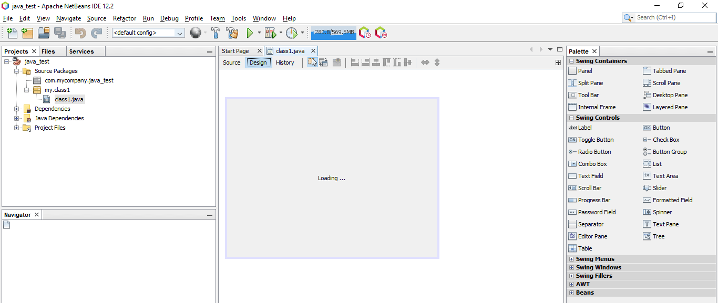Click the split editor icon at toolbar right
This screenshot has width=718, height=303.
point(558,62)
